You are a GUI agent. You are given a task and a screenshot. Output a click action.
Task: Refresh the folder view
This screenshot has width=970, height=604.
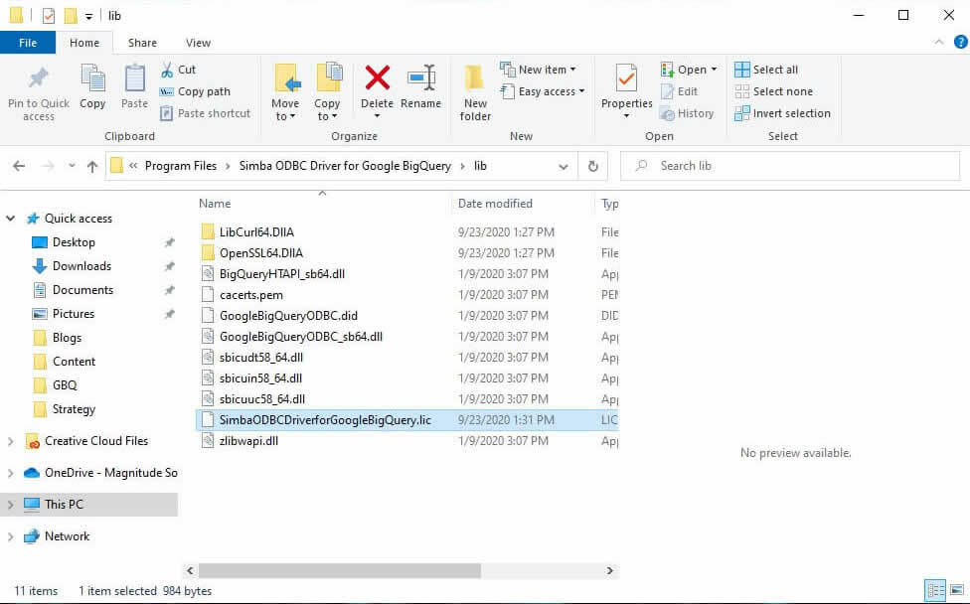tap(592, 166)
